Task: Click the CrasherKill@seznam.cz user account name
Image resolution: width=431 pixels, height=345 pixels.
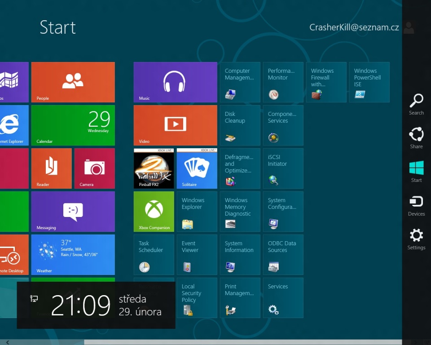Action: pyautogui.click(x=354, y=27)
